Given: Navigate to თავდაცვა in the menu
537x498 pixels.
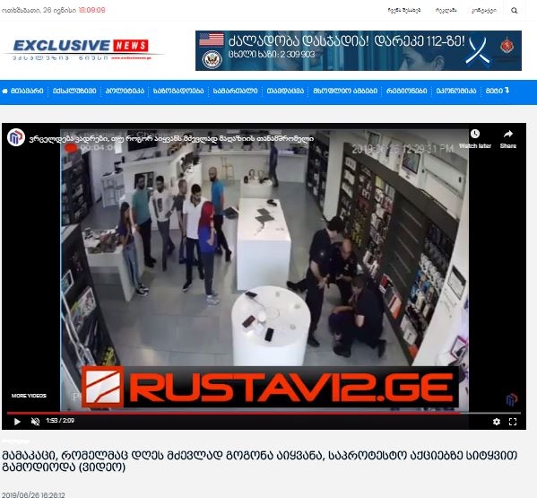Looking at the screenshot, I should click(x=285, y=92).
